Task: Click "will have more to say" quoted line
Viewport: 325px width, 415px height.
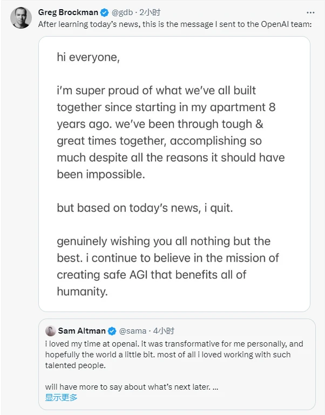Action: pos(131,387)
